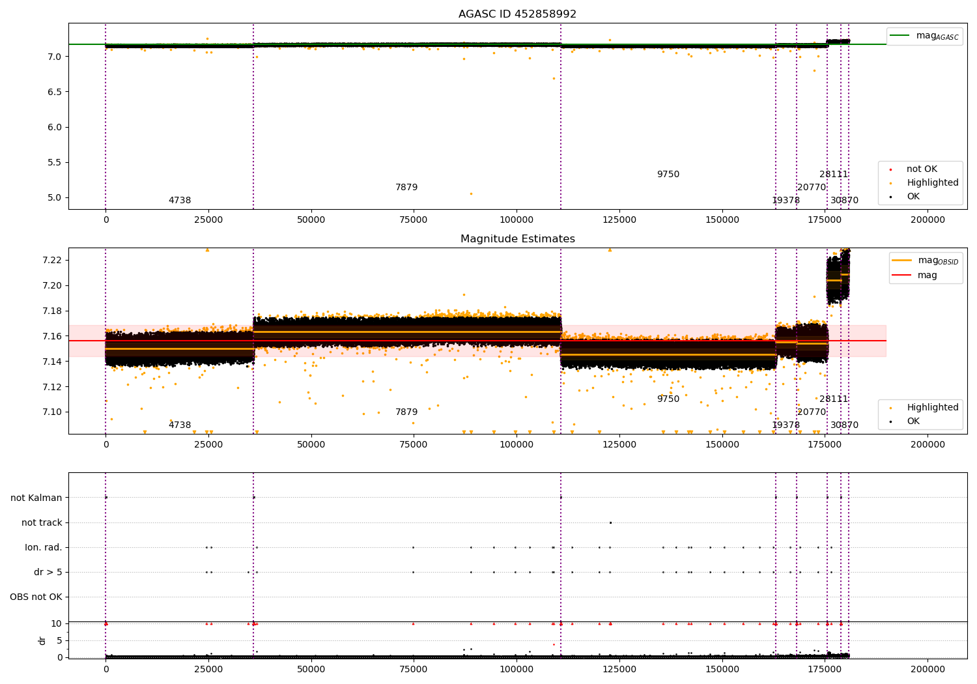Click the 'not Kalman' axis label

tap(36, 498)
